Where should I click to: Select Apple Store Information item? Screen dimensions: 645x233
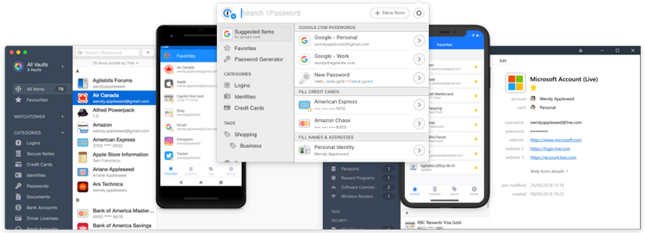(115, 157)
